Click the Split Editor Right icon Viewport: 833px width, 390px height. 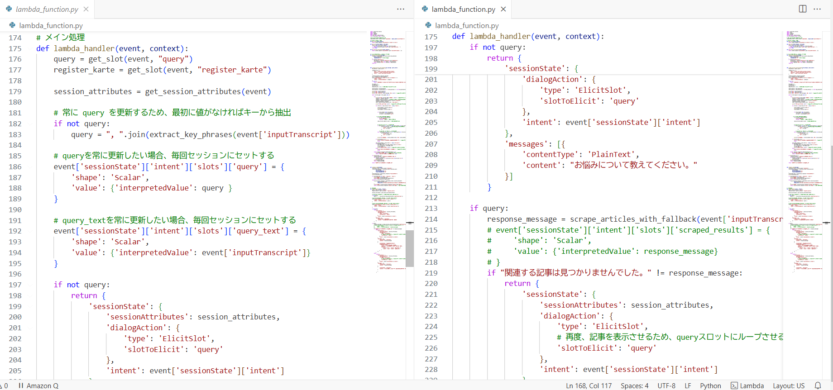[x=803, y=9]
